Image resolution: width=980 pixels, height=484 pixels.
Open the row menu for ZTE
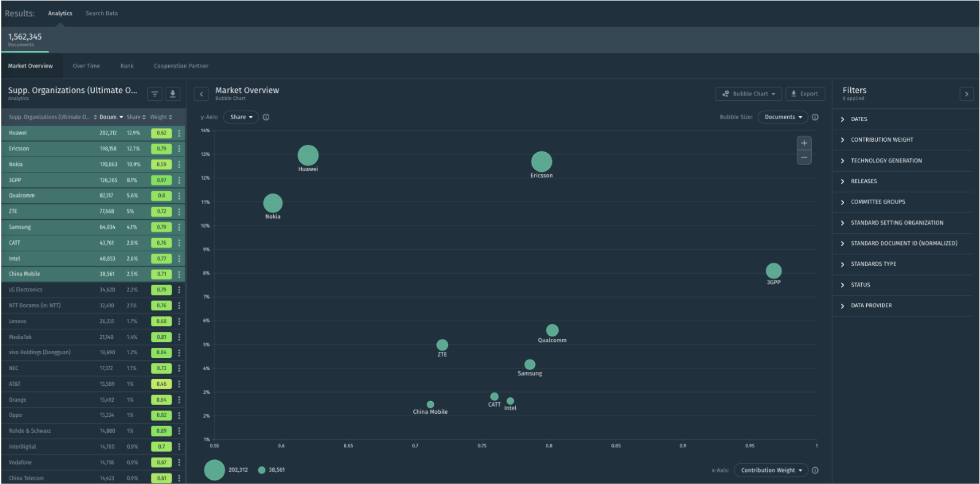click(x=179, y=212)
